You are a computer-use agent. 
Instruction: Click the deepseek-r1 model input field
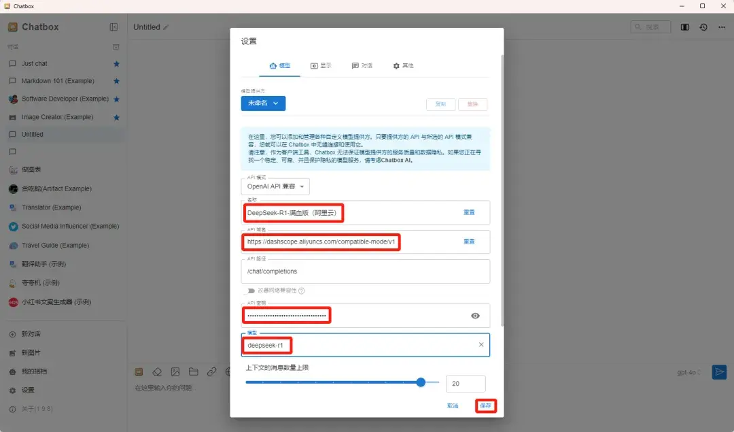365,345
